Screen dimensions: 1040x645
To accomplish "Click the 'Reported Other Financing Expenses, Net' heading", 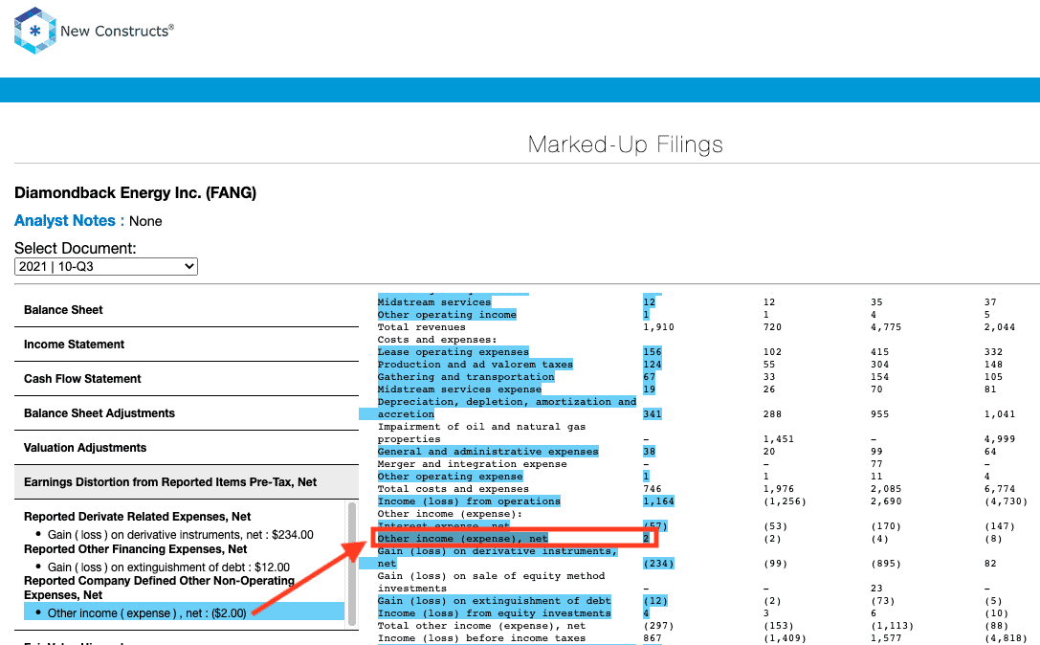I will click(x=135, y=549).
